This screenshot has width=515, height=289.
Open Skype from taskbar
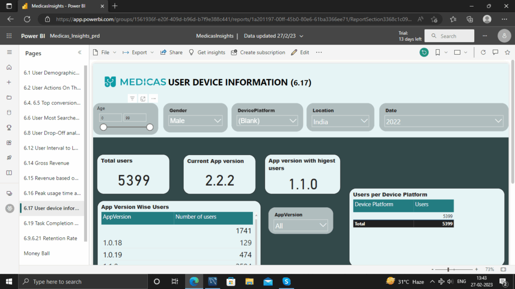click(x=286, y=281)
